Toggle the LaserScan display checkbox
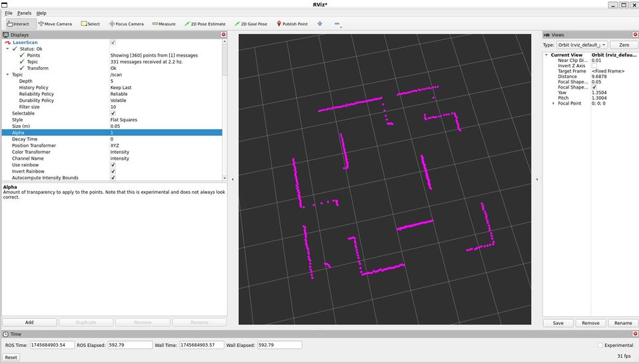Viewport: 639px width, 363px height. point(113,43)
